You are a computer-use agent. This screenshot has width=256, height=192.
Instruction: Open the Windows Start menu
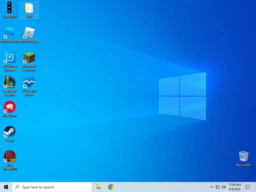[6, 187]
